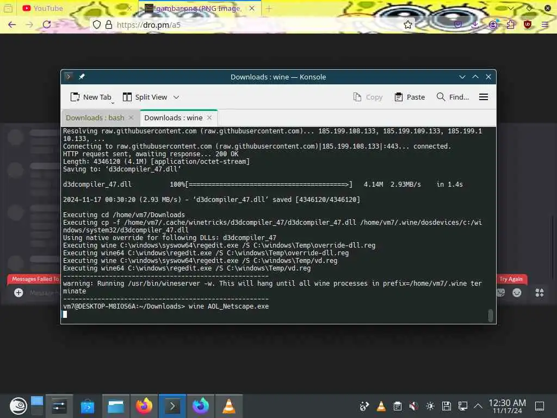Click Try Again in the Discord image

(511, 279)
